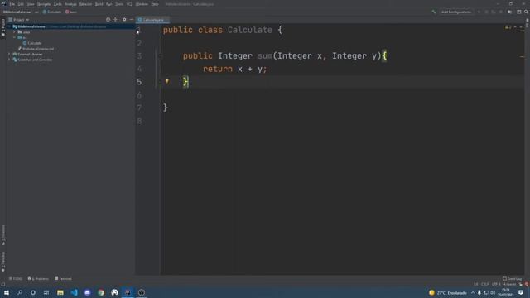This screenshot has height=298, width=530.
Task: Select External Libraries in the tree
Action: point(30,54)
